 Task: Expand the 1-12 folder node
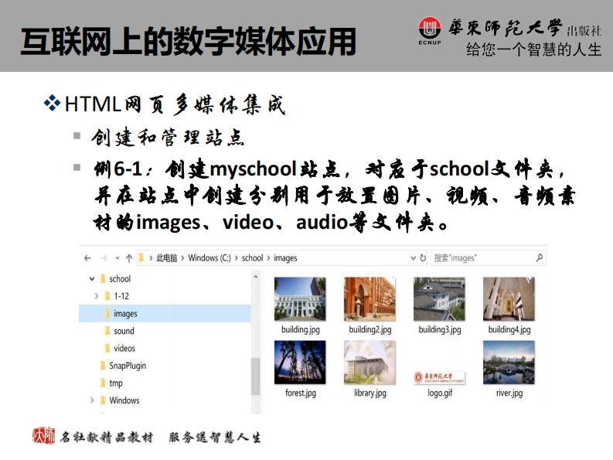click(97, 296)
